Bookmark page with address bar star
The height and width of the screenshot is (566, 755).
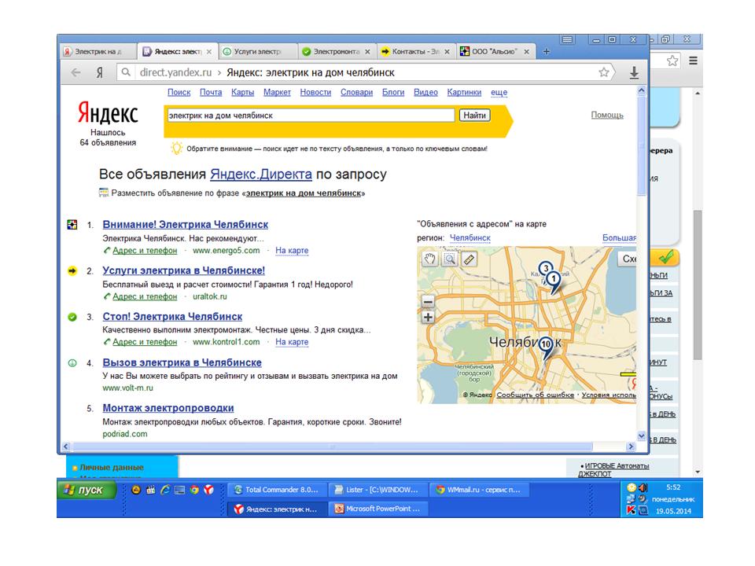coord(604,72)
